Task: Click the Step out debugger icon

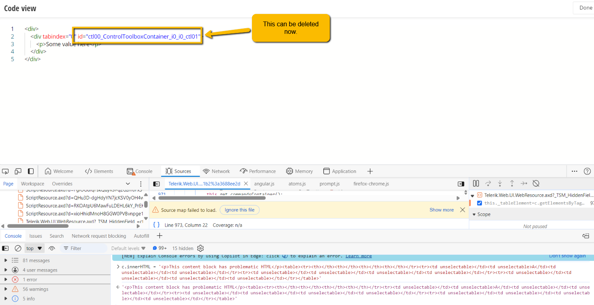Action: [x=512, y=184]
